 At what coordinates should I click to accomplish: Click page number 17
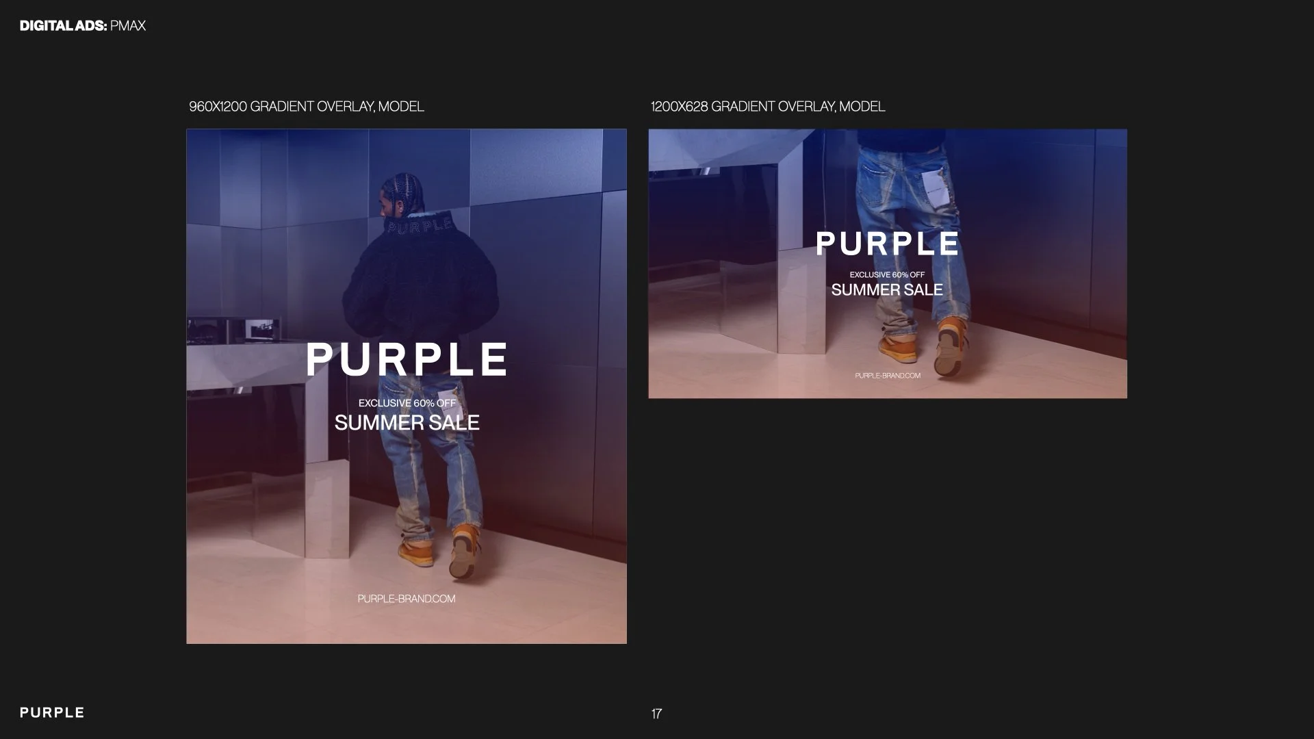(x=656, y=714)
